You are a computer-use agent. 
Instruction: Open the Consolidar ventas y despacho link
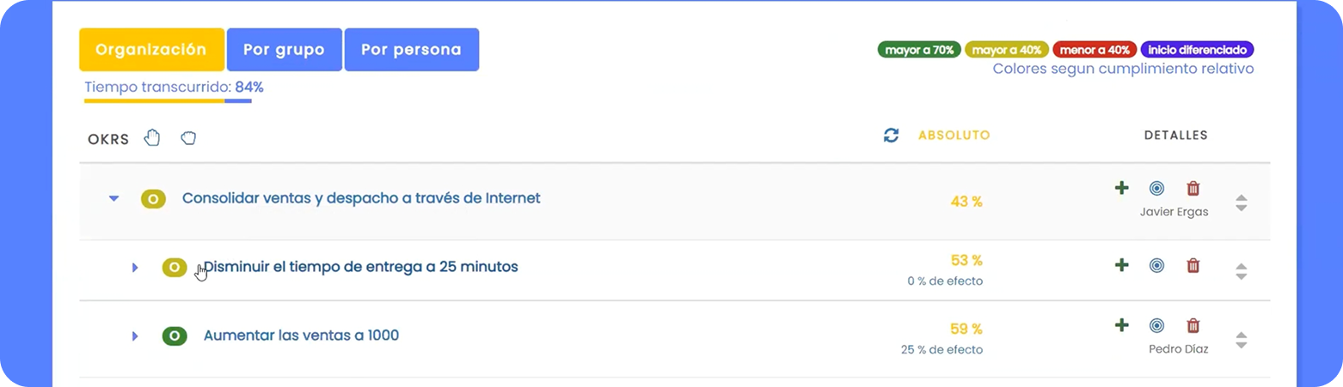tap(361, 198)
